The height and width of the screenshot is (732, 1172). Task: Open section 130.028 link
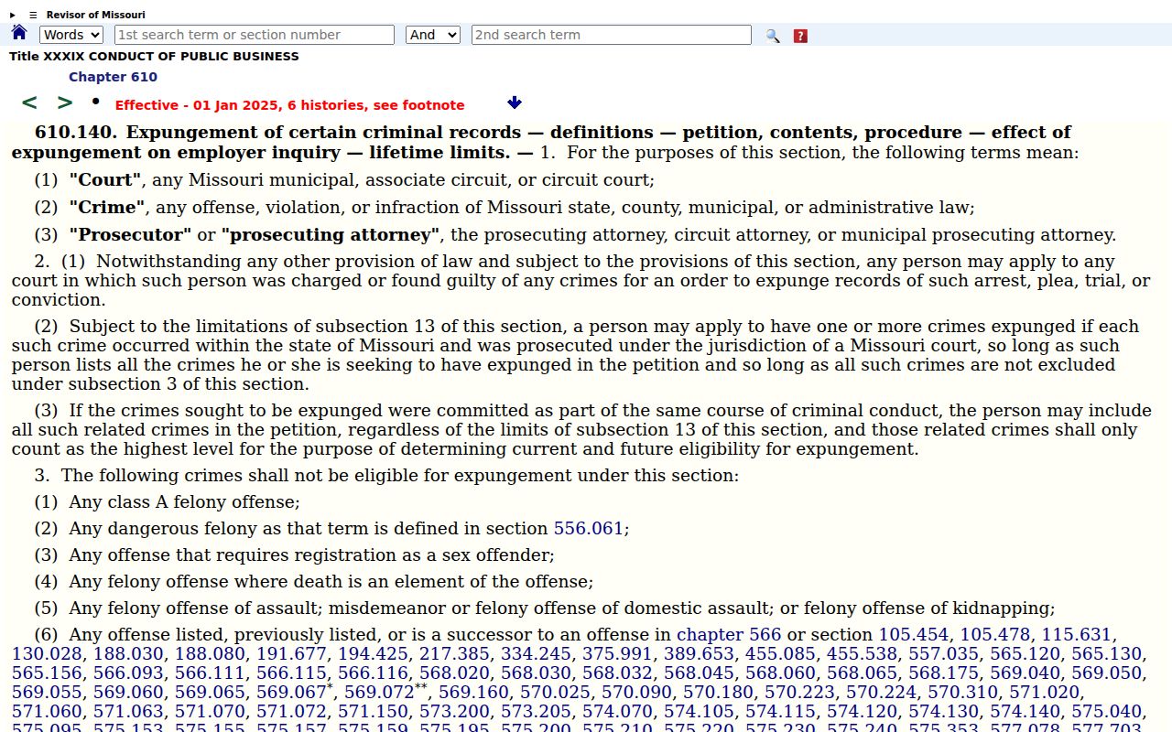click(47, 653)
